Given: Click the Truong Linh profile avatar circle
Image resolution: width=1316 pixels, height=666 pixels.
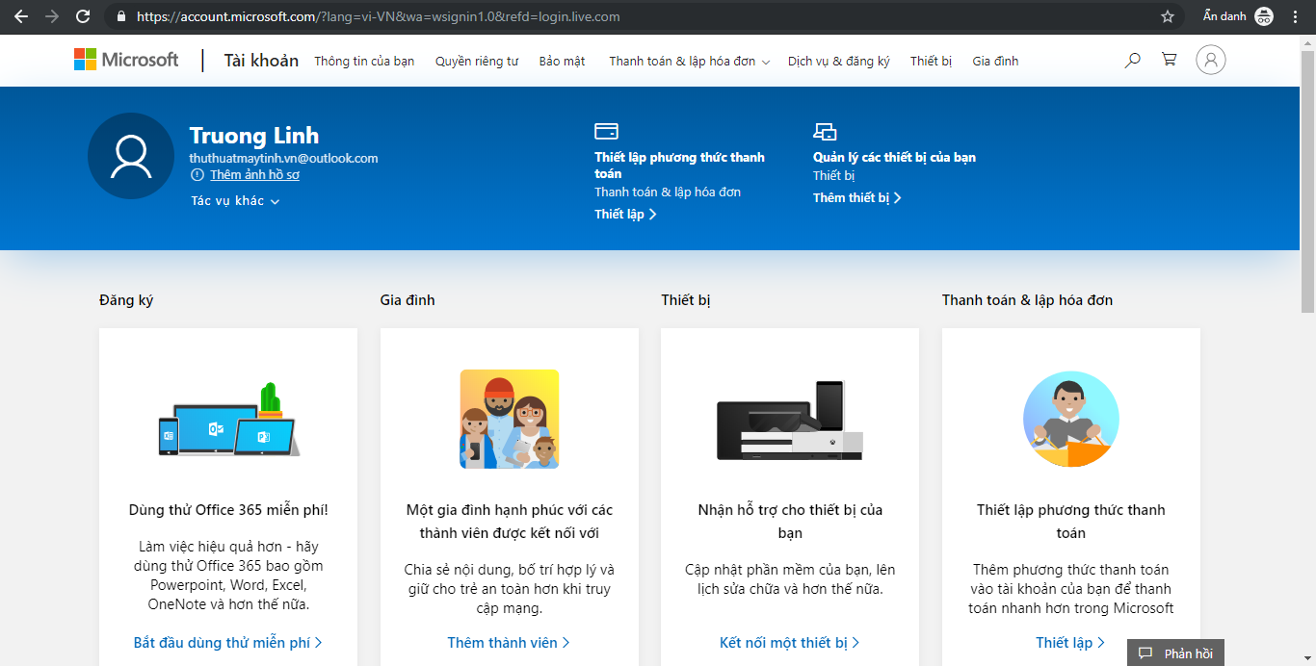Looking at the screenshot, I should [x=130, y=155].
